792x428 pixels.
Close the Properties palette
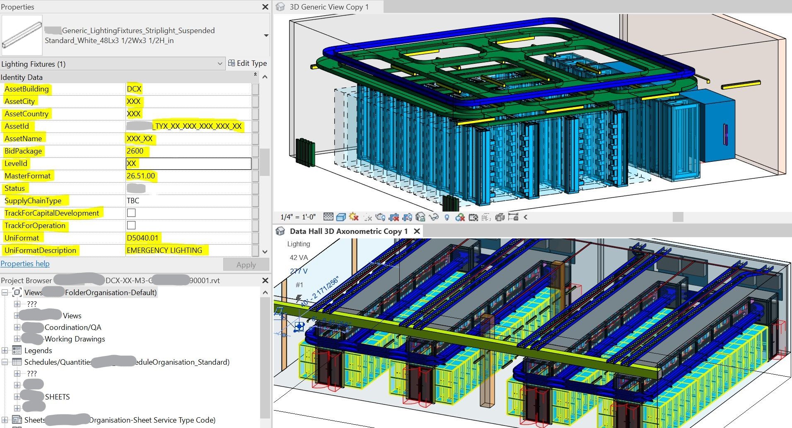(265, 7)
